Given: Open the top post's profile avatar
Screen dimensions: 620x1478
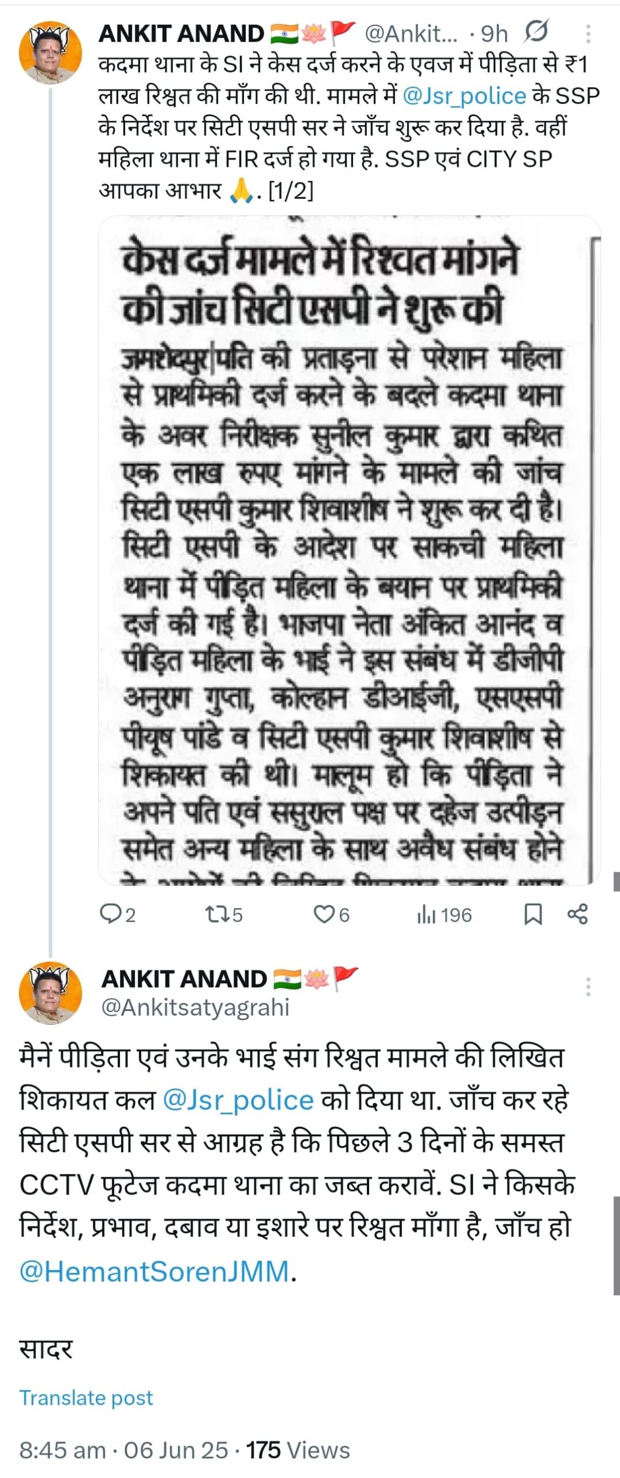Looking at the screenshot, I should [51, 53].
